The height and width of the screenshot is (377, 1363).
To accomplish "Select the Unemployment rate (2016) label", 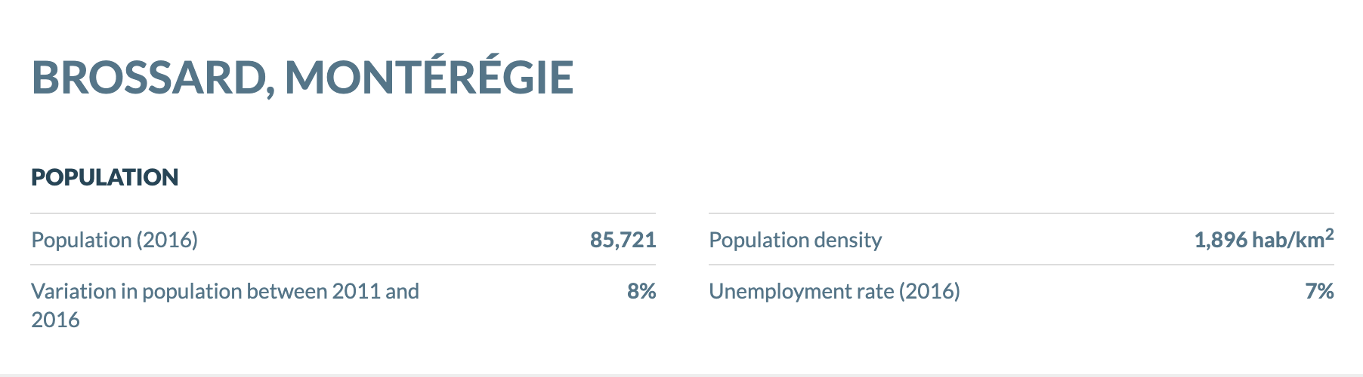I will (834, 291).
